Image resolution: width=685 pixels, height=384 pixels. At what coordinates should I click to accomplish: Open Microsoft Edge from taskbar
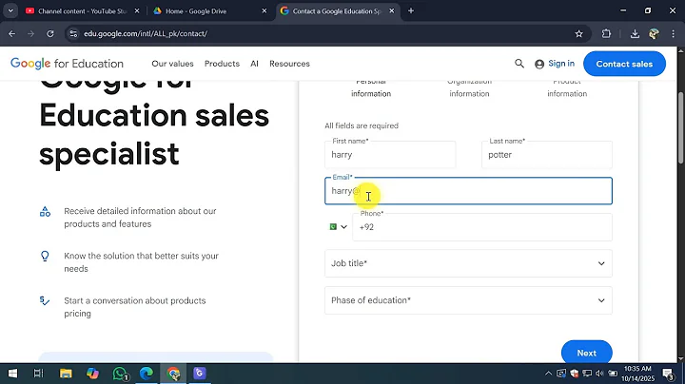point(147,374)
